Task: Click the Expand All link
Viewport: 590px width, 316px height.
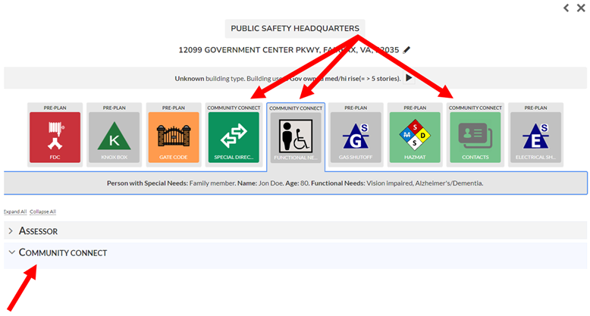Action: [x=14, y=211]
